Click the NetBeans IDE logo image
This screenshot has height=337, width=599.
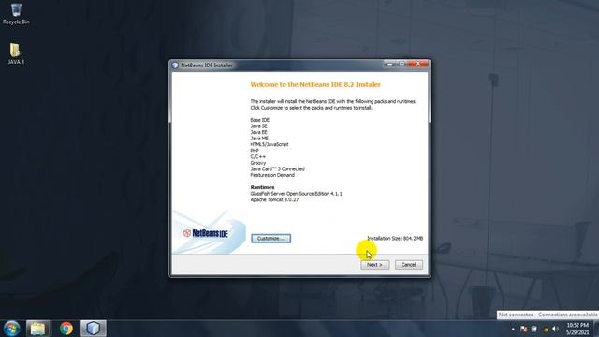point(206,233)
